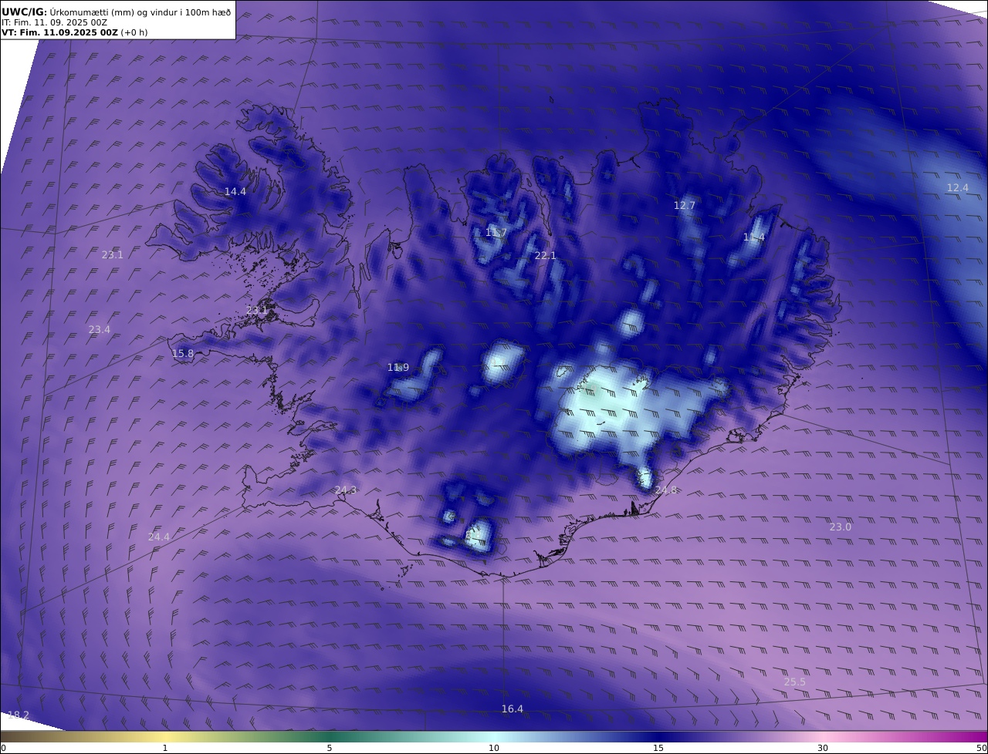Select the 24.8 value near the glacier

pyautogui.click(x=666, y=490)
